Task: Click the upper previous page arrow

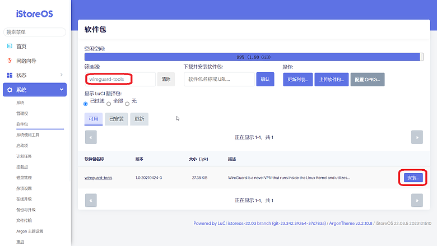Action: coord(91,137)
